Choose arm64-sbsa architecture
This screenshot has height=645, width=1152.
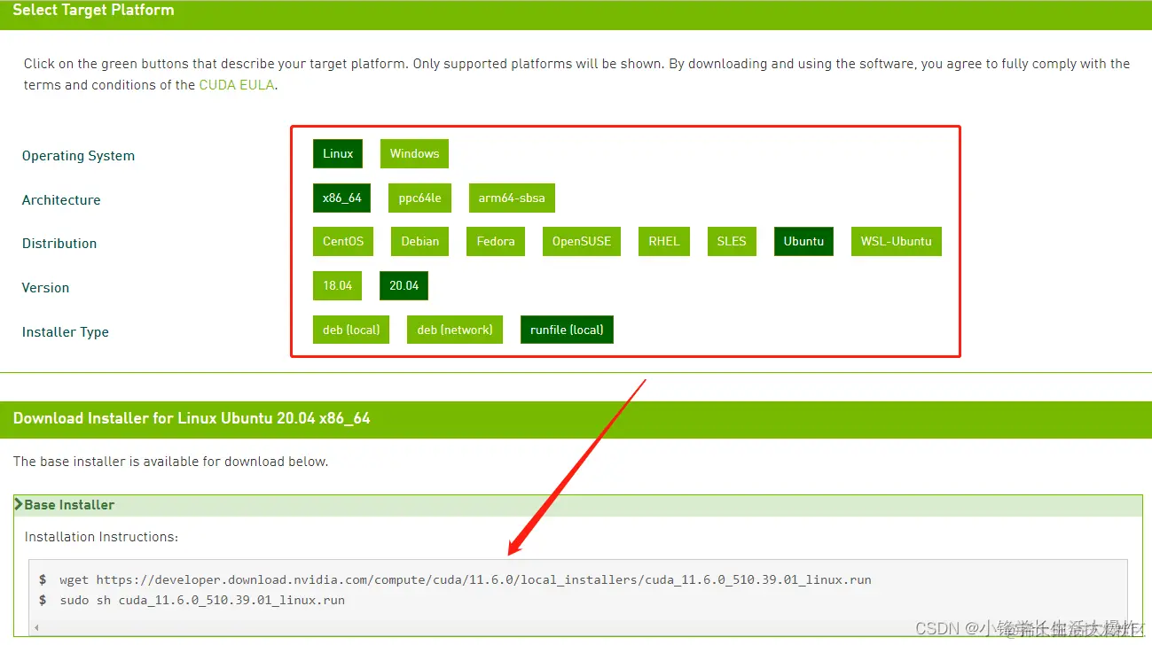512,198
